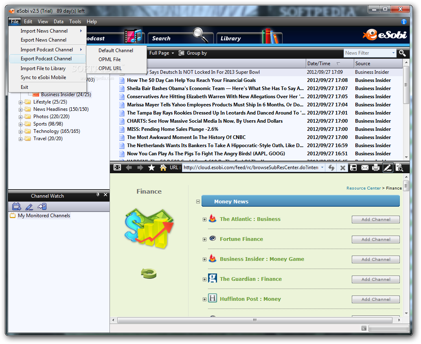Screen dimensions: 421x344
Task: Expand the Sports folder
Action: point(20,124)
